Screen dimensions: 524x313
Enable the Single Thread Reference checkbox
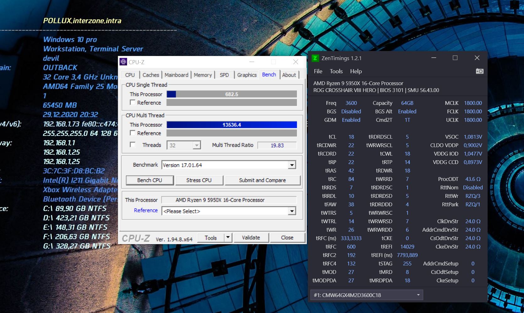pos(133,102)
